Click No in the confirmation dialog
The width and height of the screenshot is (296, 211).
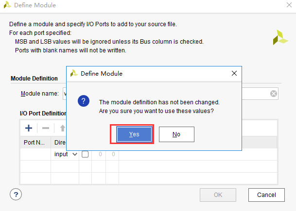click(x=176, y=134)
